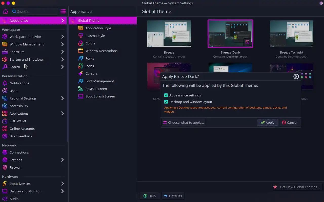Click the Applications grid icon
This screenshot has height=202, width=324.
pyautogui.click(x=5, y=113)
